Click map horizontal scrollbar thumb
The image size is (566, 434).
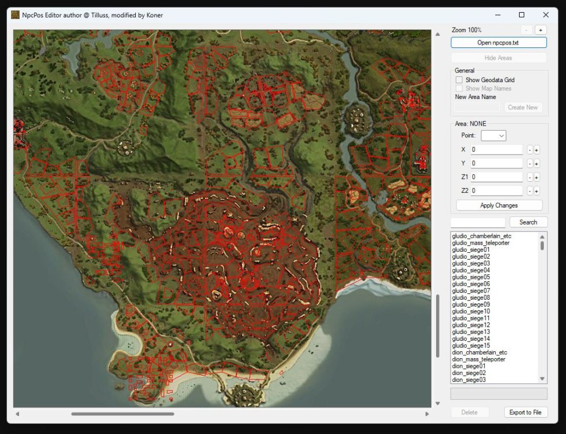pos(123,414)
